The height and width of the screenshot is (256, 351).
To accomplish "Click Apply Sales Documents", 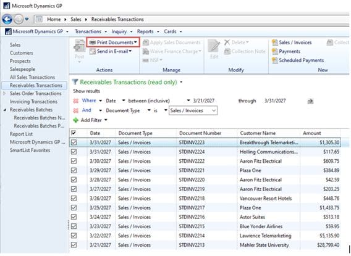I will 171,43.
